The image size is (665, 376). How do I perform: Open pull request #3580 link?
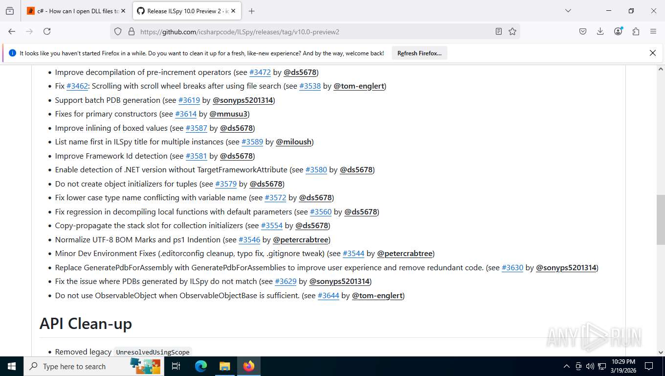click(x=316, y=169)
